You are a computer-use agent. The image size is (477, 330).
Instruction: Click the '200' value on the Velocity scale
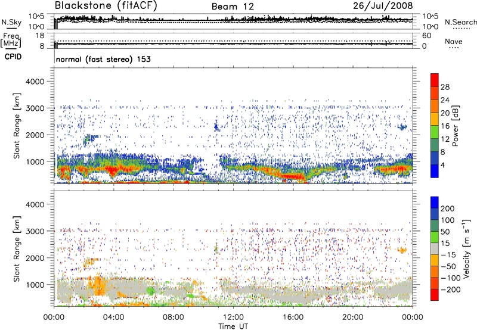pos(448,208)
